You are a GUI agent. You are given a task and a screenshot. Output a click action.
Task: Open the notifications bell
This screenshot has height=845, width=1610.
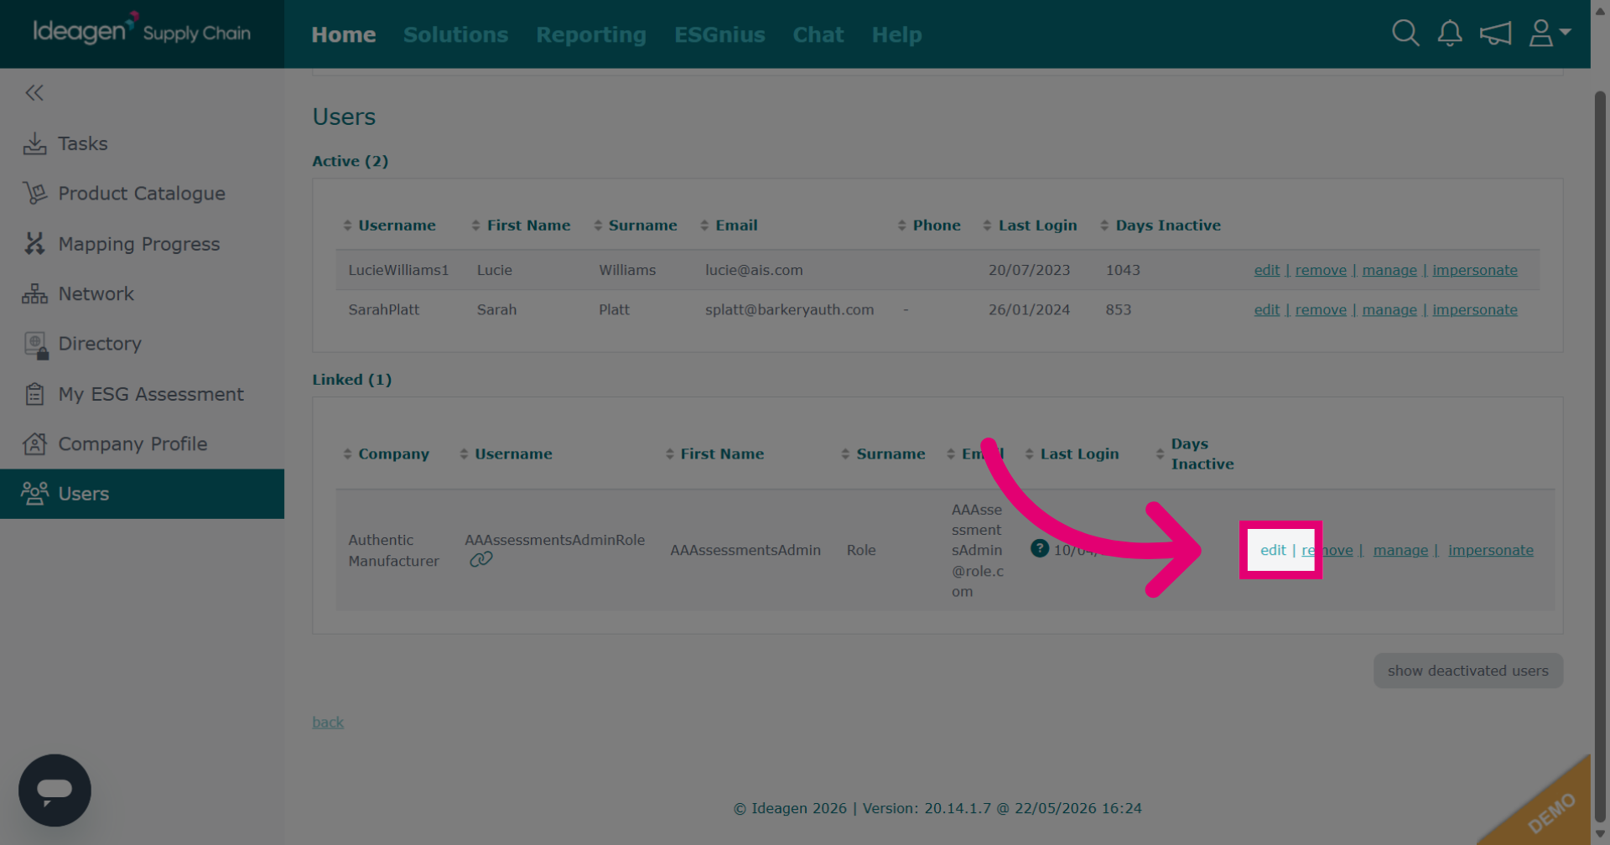click(x=1450, y=34)
